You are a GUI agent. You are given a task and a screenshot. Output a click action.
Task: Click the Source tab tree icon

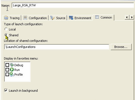(x=52, y=18)
